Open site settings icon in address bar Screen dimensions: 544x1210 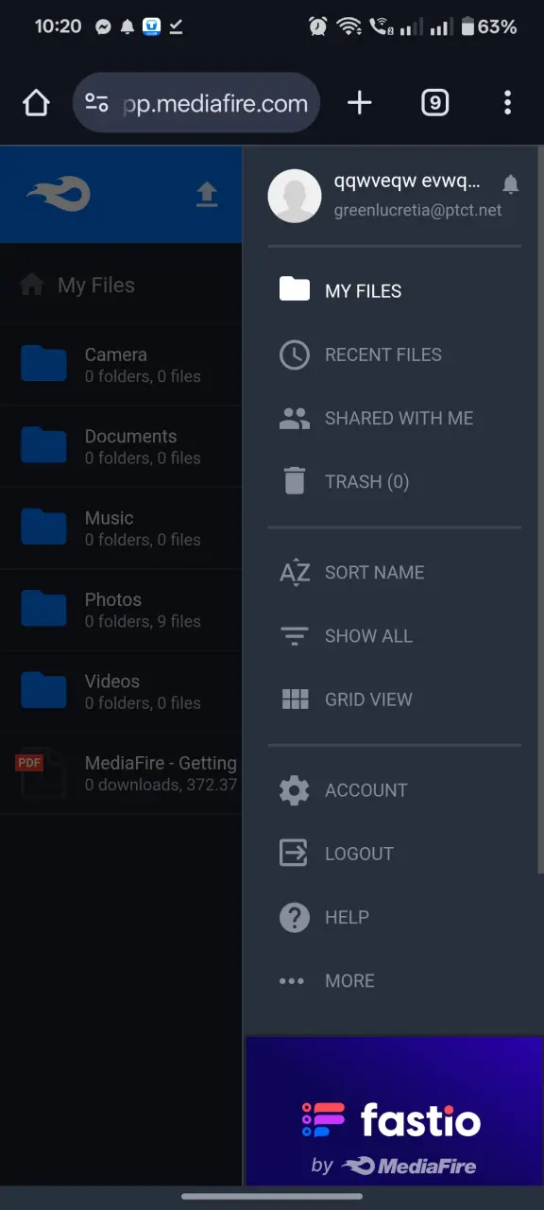pos(97,103)
